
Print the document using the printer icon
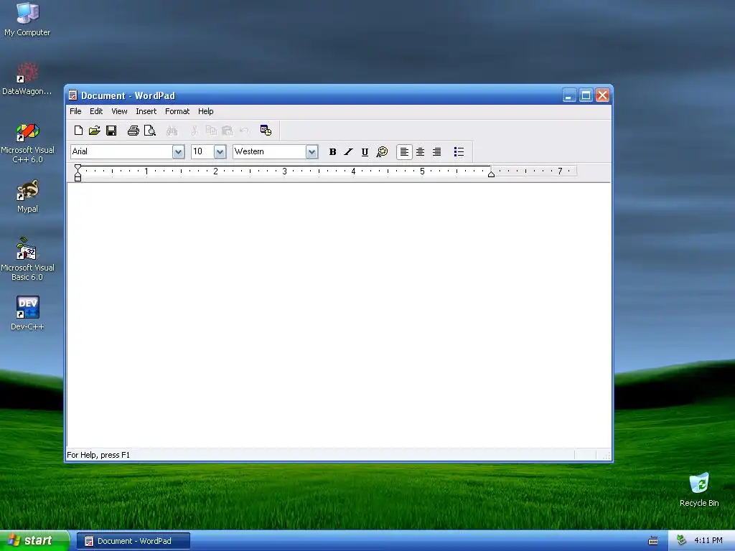[133, 131]
